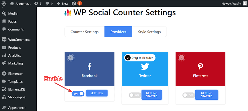The image size is (248, 111).
Task: Switch to the Style Settings tab
Action: 149,32
